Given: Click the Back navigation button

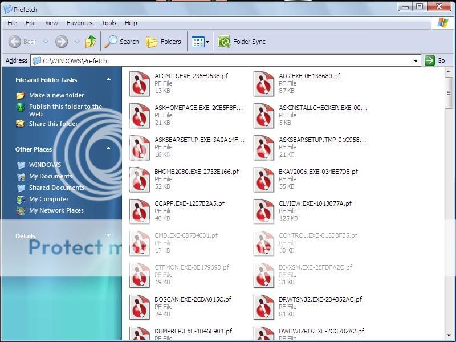Looking at the screenshot, I should pos(23,42).
